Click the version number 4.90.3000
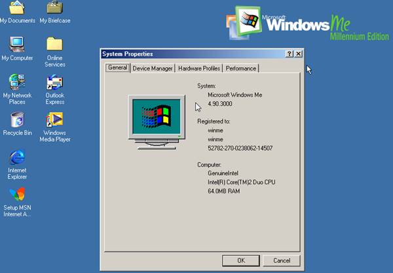 pyautogui.click(x=220, y=104)
